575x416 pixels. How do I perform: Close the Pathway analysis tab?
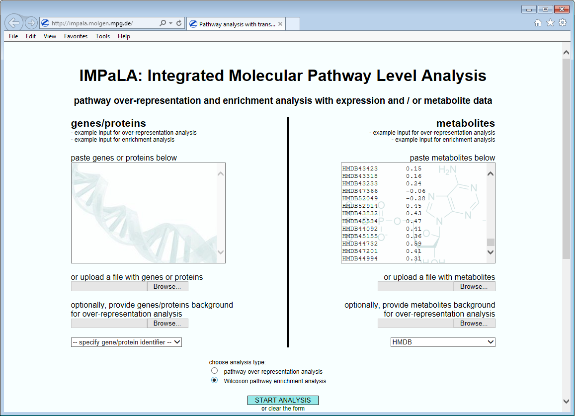click(280, 24)
